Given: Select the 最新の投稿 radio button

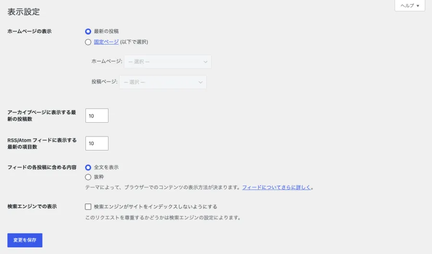Looking at the screenshot, I should 88,31.
